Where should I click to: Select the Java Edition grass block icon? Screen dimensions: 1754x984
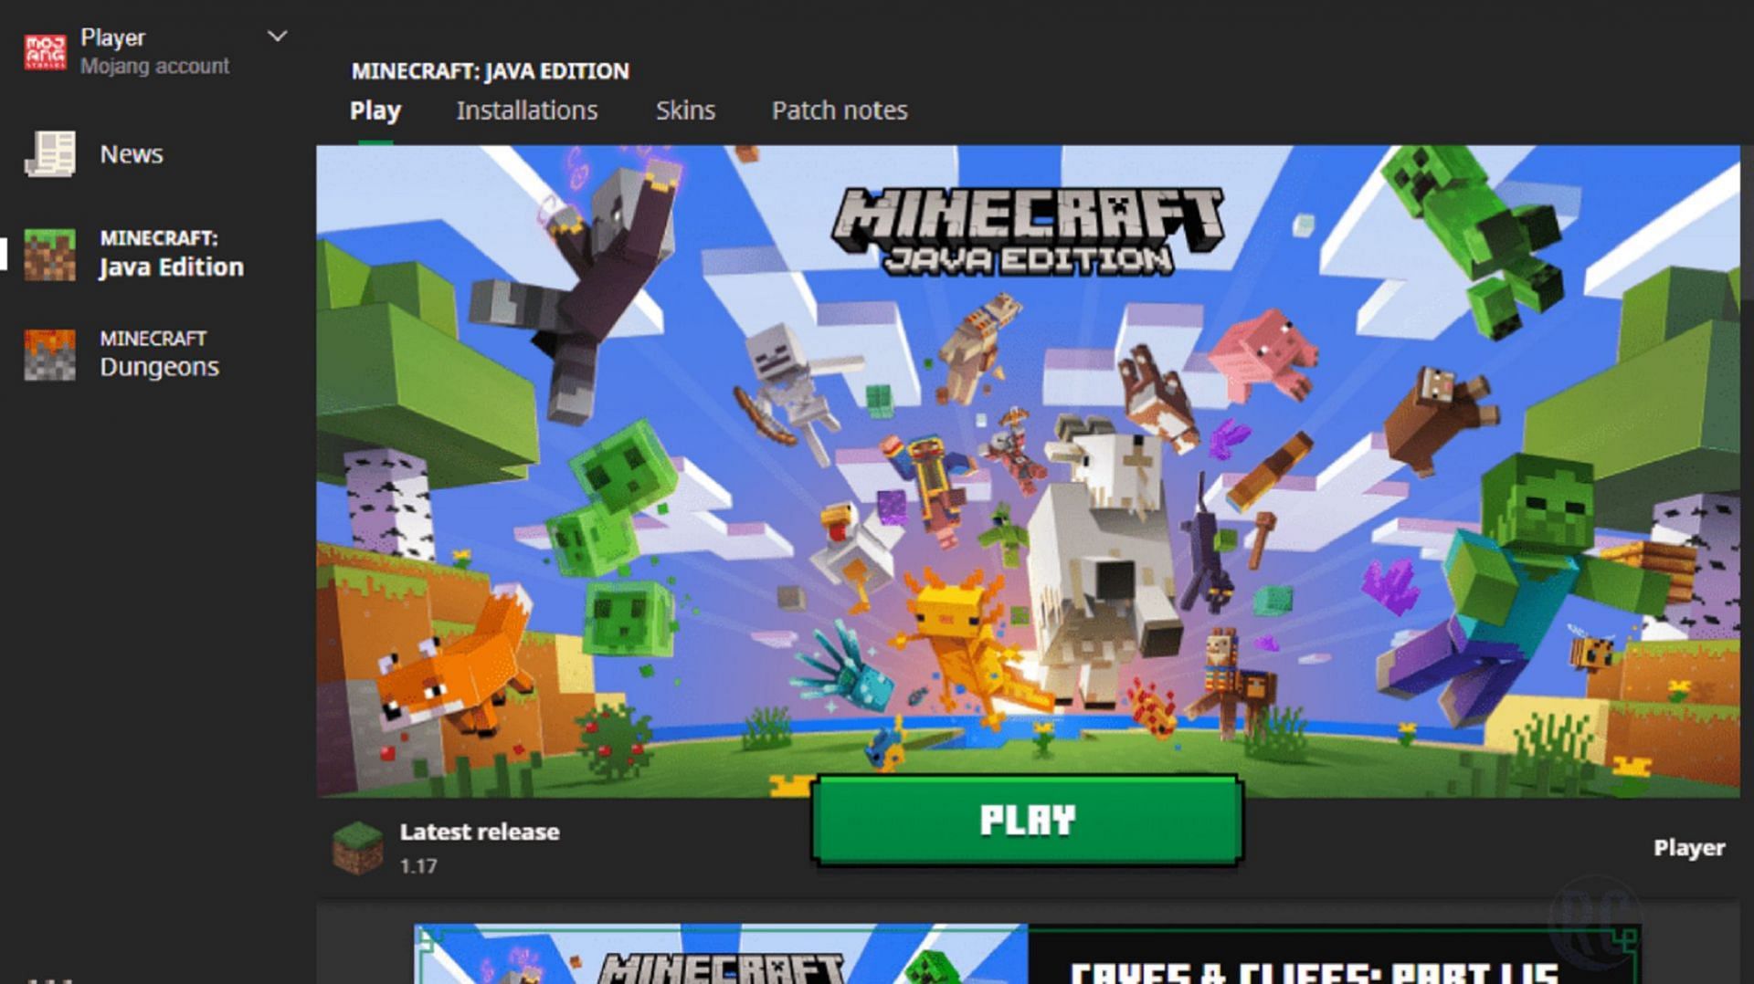click(x=49, y=254)
